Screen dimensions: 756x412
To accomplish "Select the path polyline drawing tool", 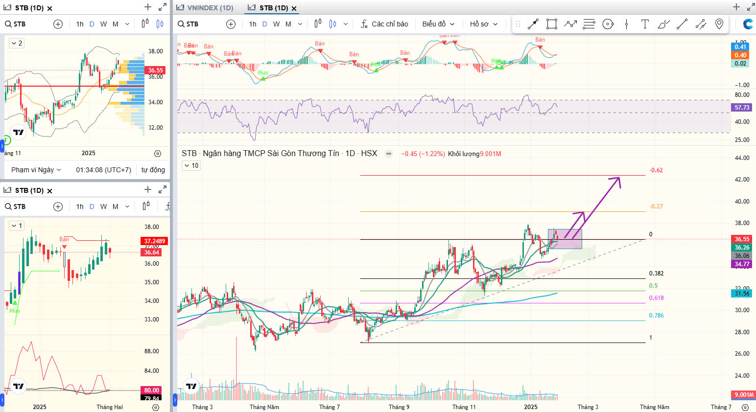I will (570, 24).
